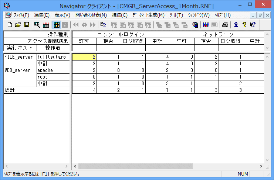Click right arrow of the data horizontal scrollbar
Image resolution: width=274 pixels, height=180 pixels.
(x=261, y=166)
